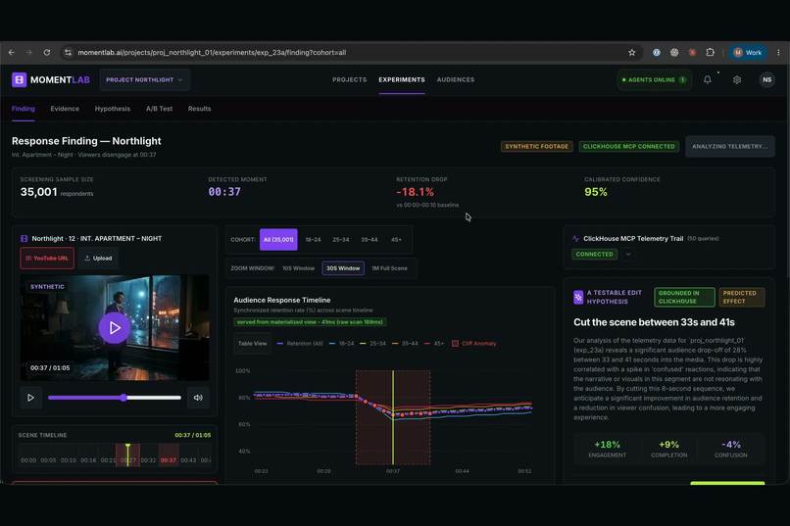Click the Analyzing Telemetry button

click(729, 146)
